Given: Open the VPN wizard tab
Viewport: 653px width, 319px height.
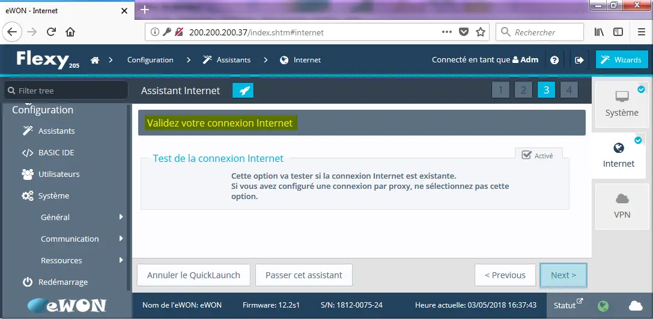Looking at the screenshot, I should coord(622,206).
